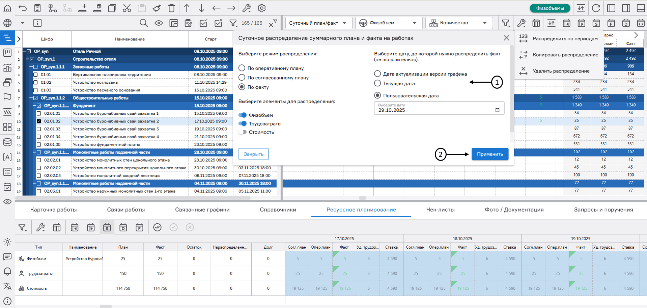
Task: Click the refresh icon in top toolbar
Action: point(596,8)
